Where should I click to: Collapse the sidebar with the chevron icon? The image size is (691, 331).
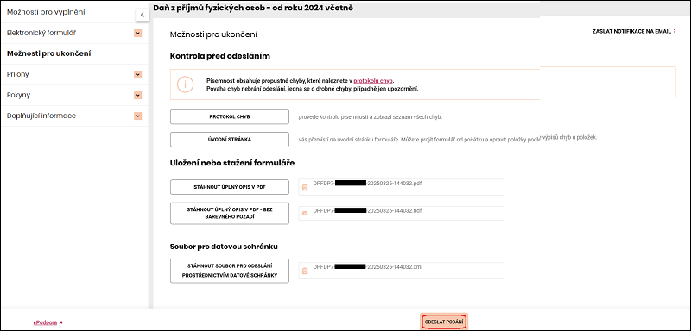[x=142, y=15]
